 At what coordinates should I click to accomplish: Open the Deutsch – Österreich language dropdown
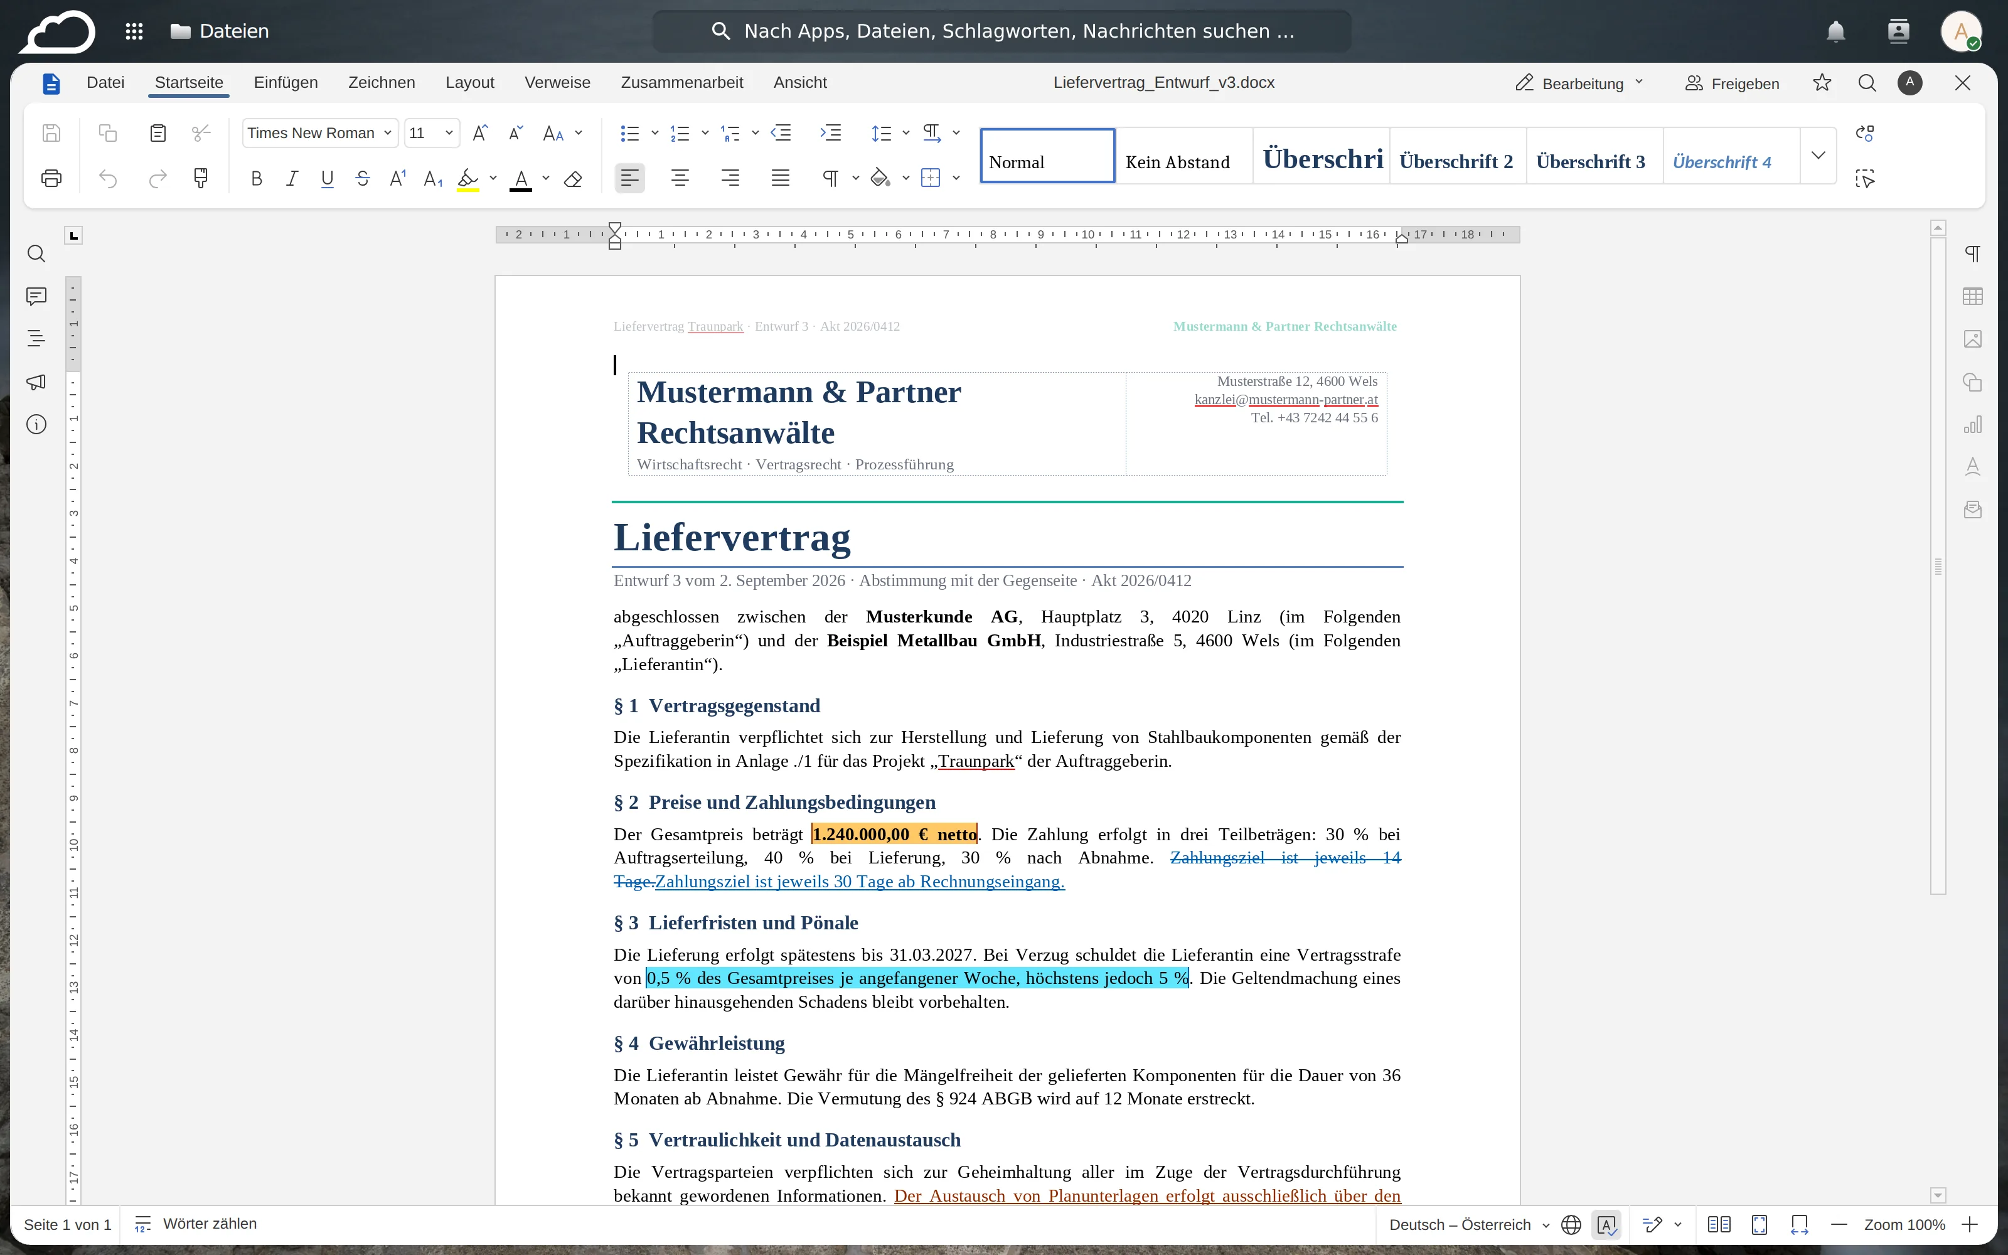click(x=1468, y=1224)
